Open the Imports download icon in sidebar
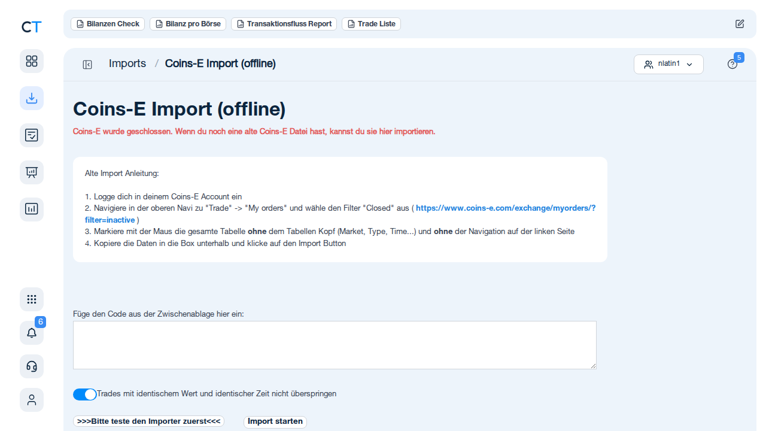 tap(32, 98)
